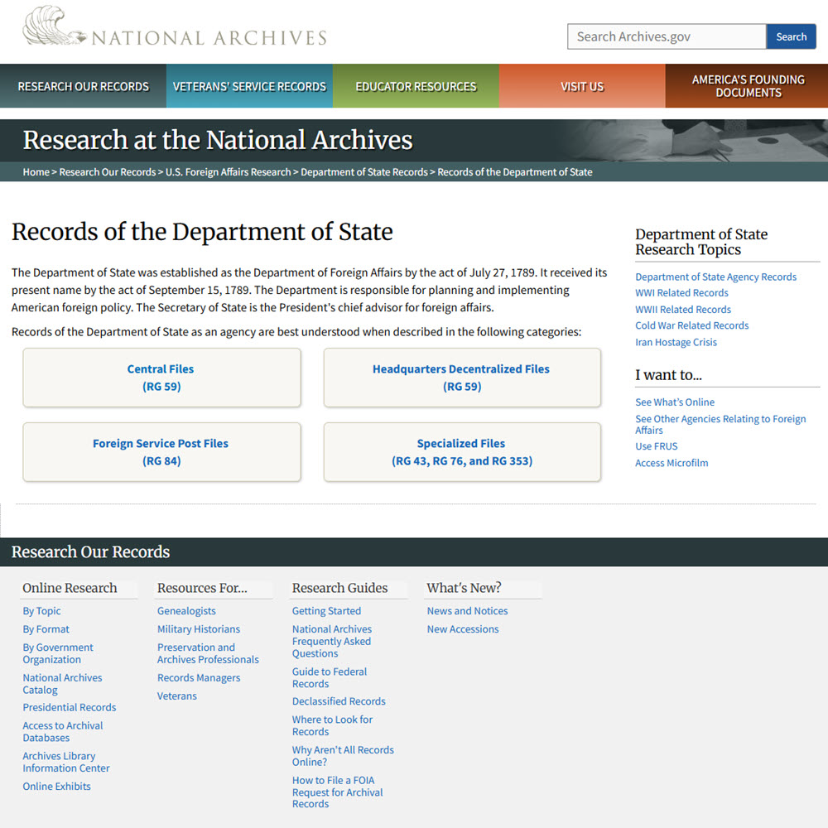Click the What's New? column heading
Image resolution: width=828 pixels, height=828 pixels.
click(x=464, y=588)
